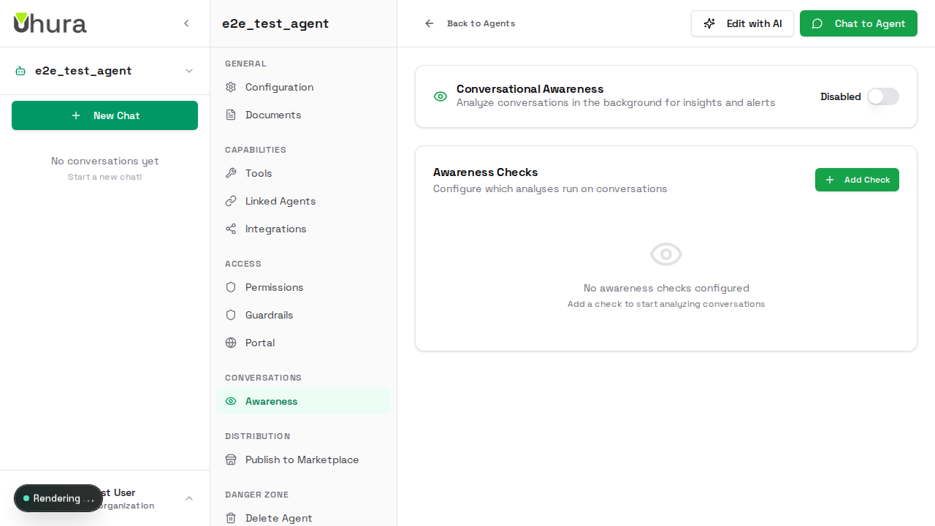Click the Add Check button
This screenshot has width=935, height=526.
(857, 180)
